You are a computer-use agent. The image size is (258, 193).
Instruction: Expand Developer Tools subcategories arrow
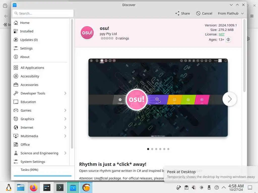65,93
